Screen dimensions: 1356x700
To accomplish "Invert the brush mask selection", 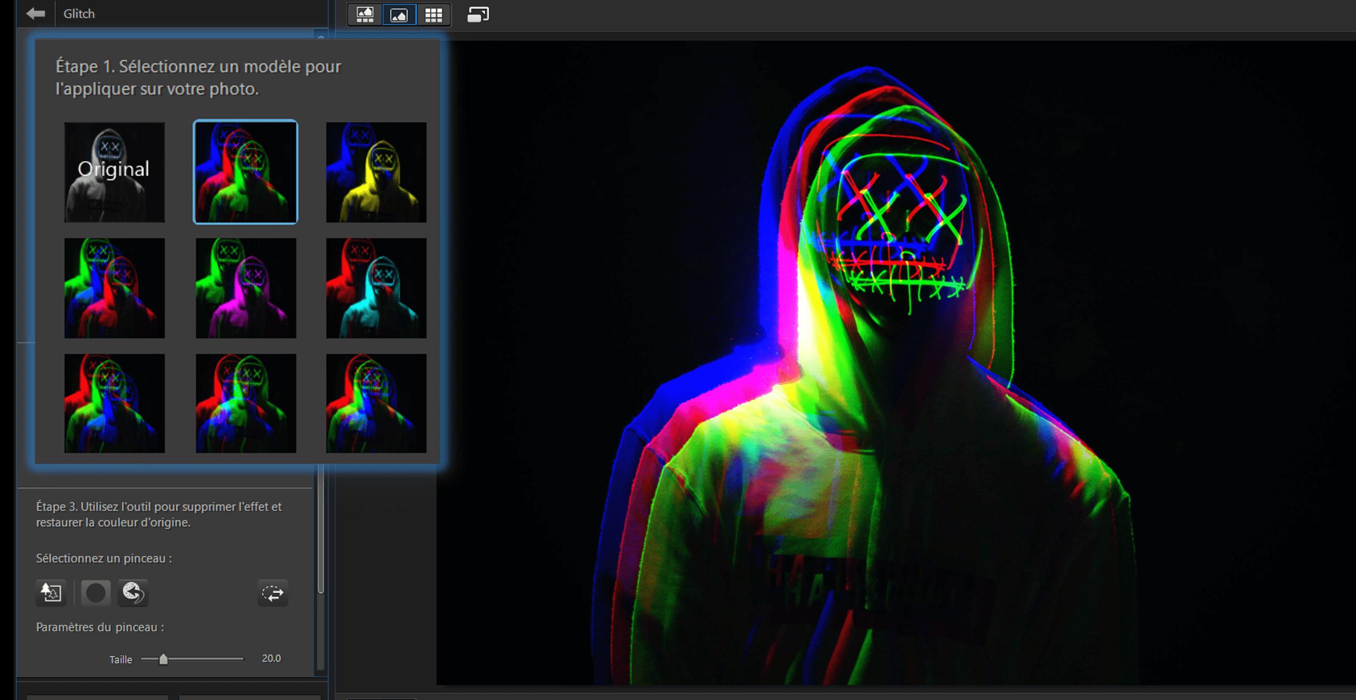I will [x=273, y=593].
